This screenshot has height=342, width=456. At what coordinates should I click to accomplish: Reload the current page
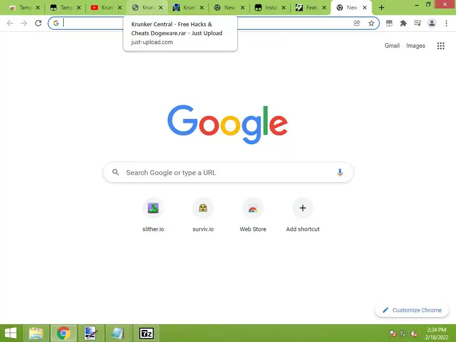38,23
